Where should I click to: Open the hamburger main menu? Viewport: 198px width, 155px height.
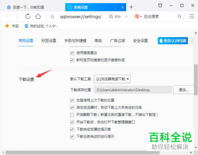192,16
